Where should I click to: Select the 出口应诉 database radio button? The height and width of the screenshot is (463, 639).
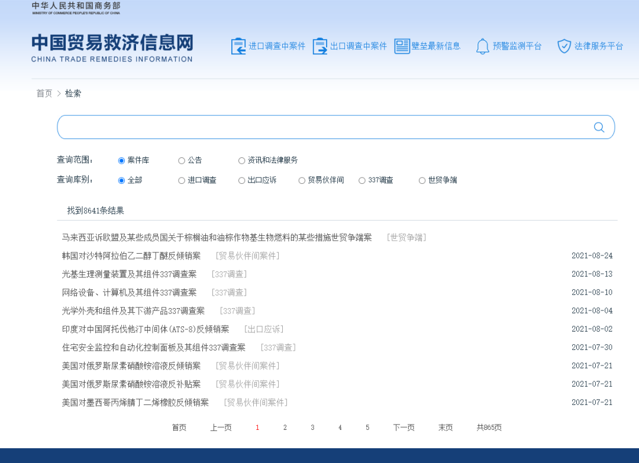click(x=241, y=180)
